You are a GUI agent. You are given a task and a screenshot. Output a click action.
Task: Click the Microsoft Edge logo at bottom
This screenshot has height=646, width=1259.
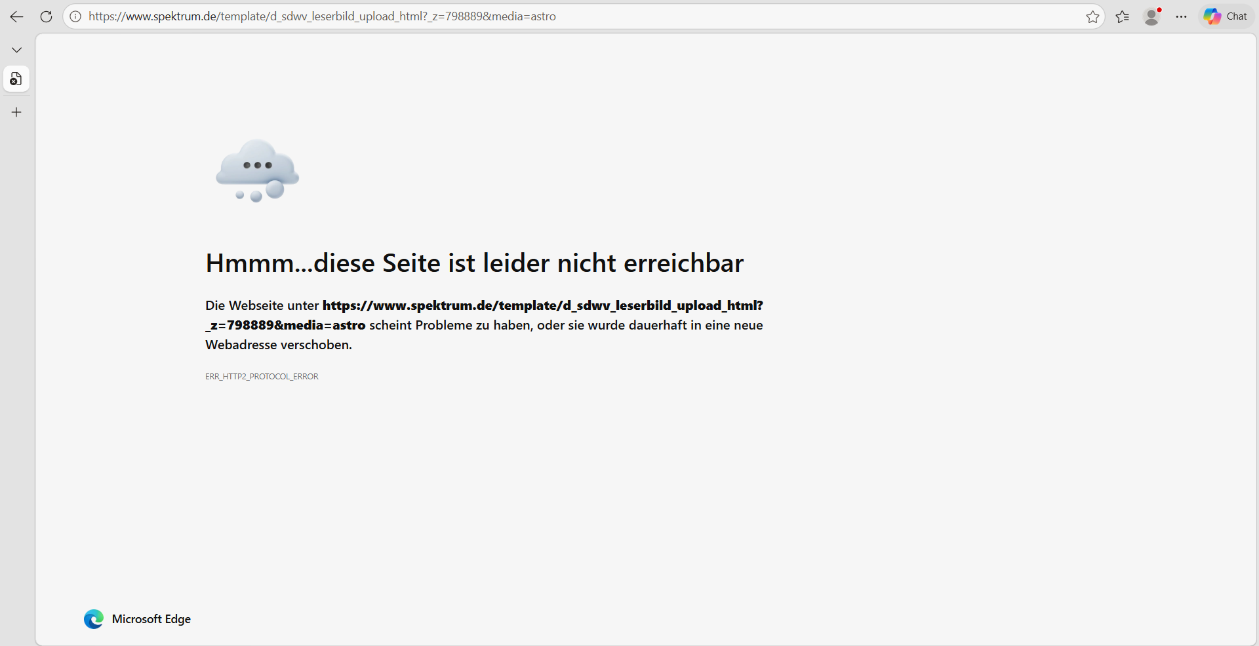[x=94, y=619]
